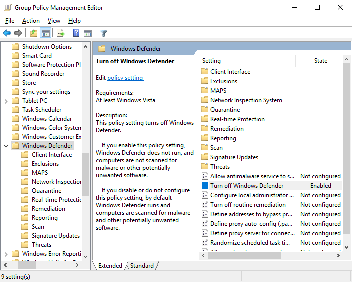The height and width of the screenshot is (282, 352).
Task: Click the Define proxy server policy icon
Action: point(205,233)
